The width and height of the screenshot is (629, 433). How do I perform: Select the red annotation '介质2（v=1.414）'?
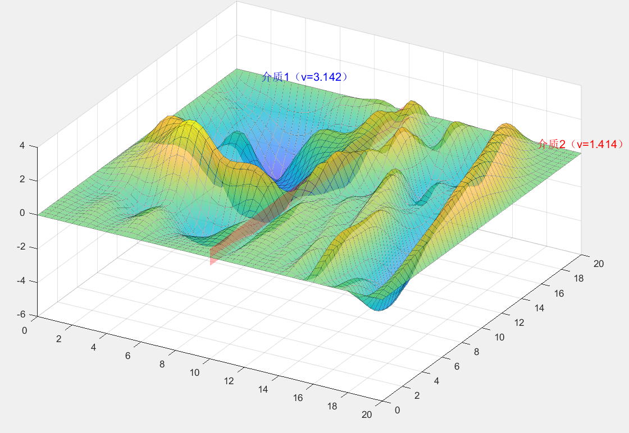581,144
